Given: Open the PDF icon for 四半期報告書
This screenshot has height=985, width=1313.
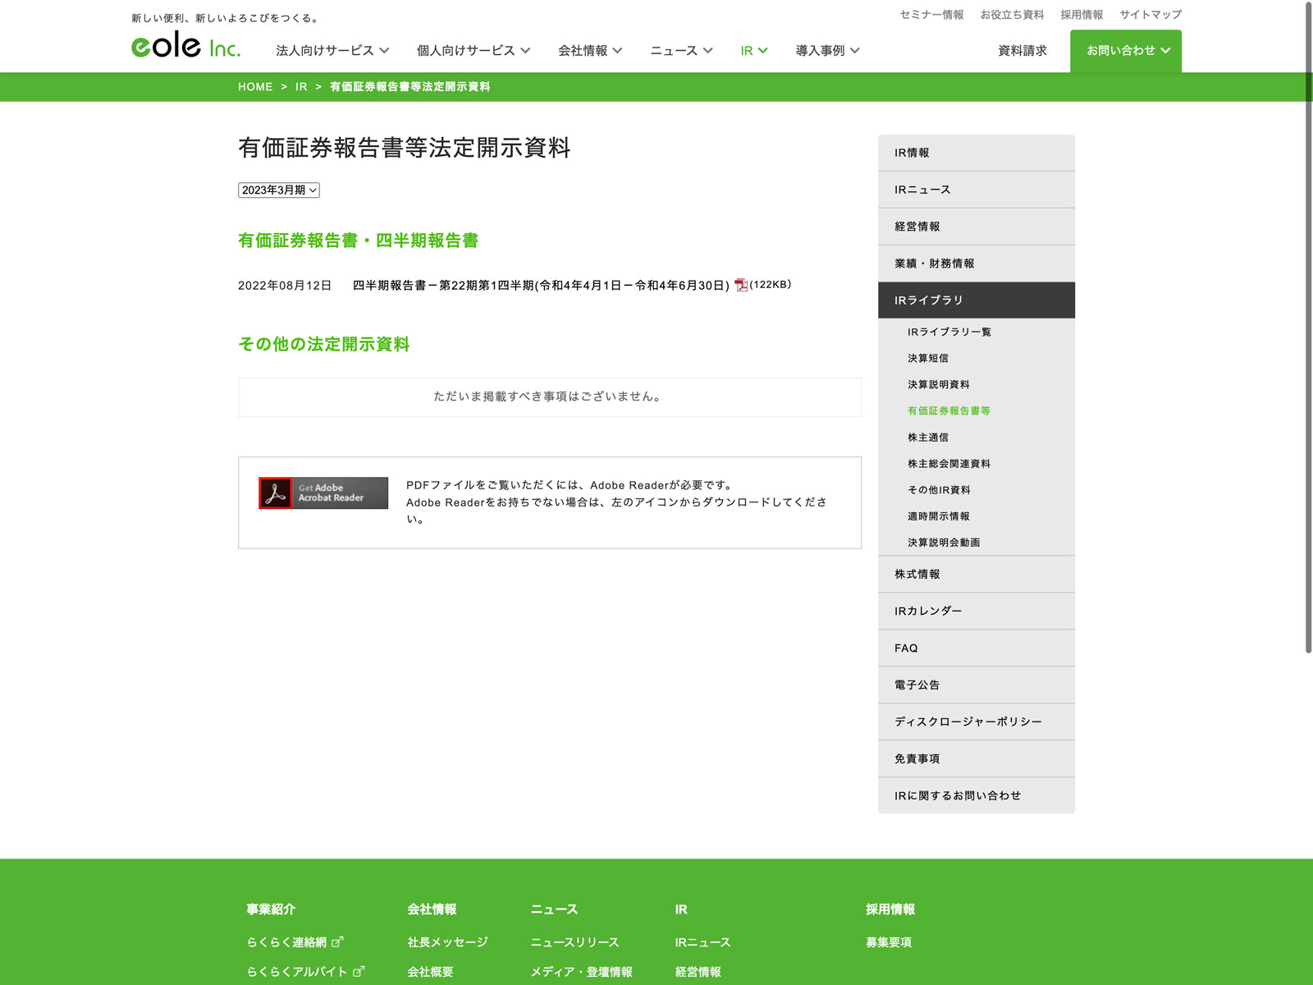Looking at the screenshot, I should pos(741,285).
